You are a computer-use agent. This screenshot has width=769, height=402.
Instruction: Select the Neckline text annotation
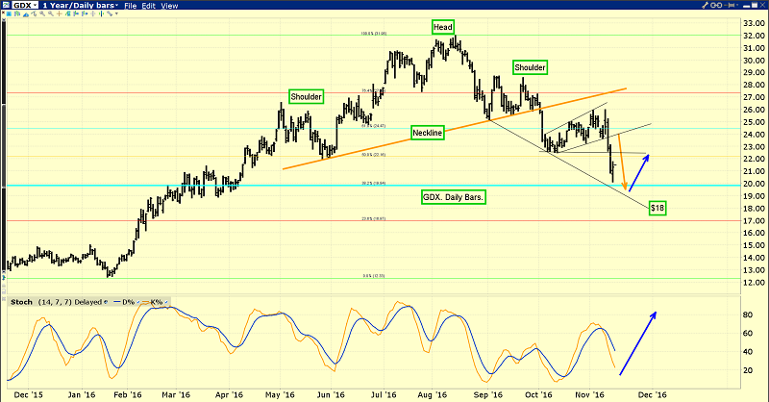pyautogui.click(x=427, y=133)
